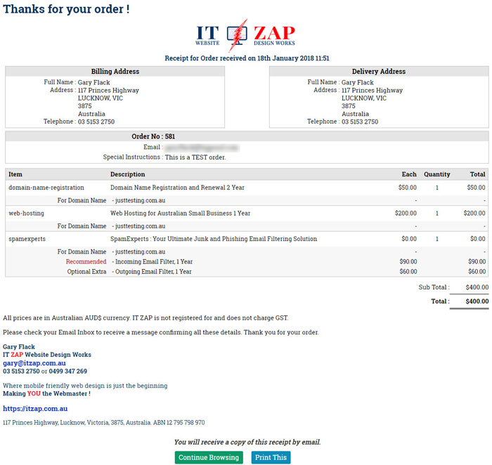The width and height of the screenshot is (492, 465).
Task: Click the blurred email address field
Action: point(200,148)
